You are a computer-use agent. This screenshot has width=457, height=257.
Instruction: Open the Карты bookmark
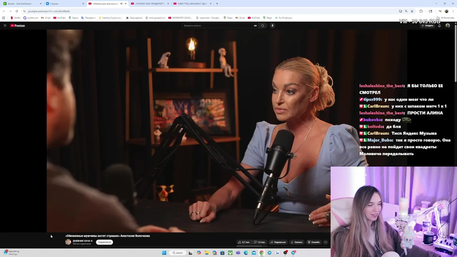coord(73,18)
